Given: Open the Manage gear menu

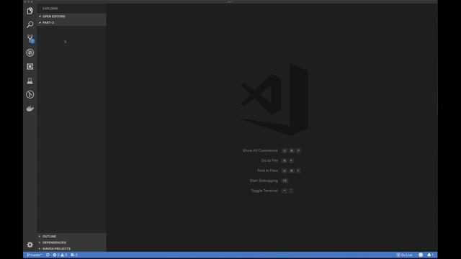Looking at the screenshot, I should (30, 245).
